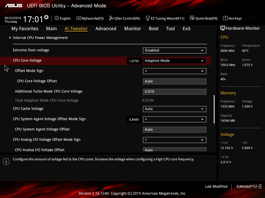This screenshot has width=265, height=198.
Task: Click Memory voltage 1.500 V value
Action: tap(247, 106)
